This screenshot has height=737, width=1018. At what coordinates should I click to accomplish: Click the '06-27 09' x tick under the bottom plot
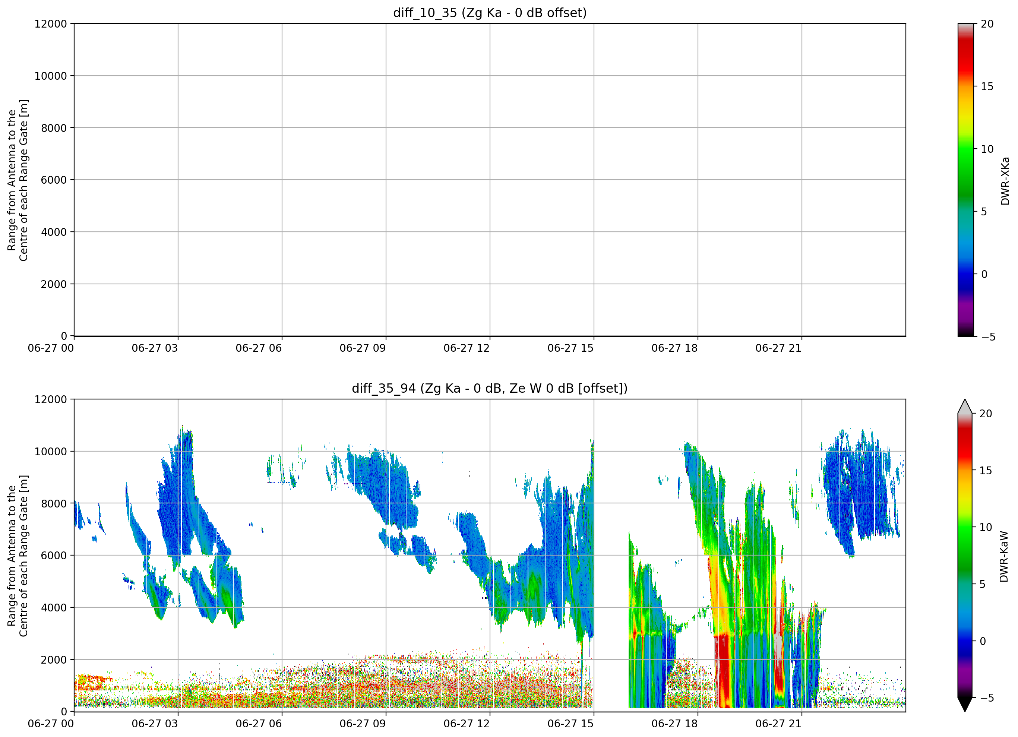[x=363, y=724]
